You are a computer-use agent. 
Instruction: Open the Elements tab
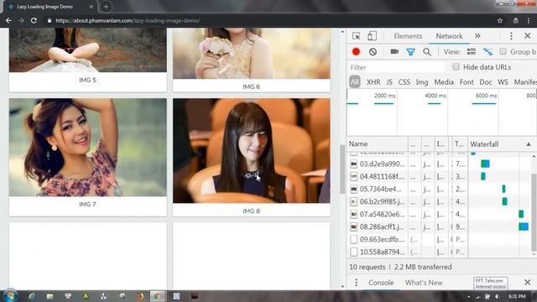(408, 36)
